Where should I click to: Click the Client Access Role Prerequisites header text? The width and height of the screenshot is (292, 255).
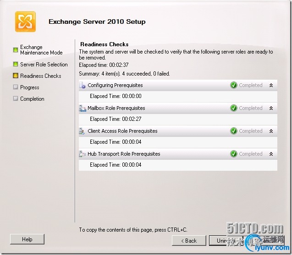click(x=122, y=131)
